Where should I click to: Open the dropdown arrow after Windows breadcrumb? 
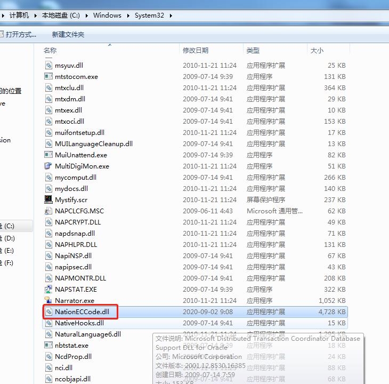[x=128, y=15]
